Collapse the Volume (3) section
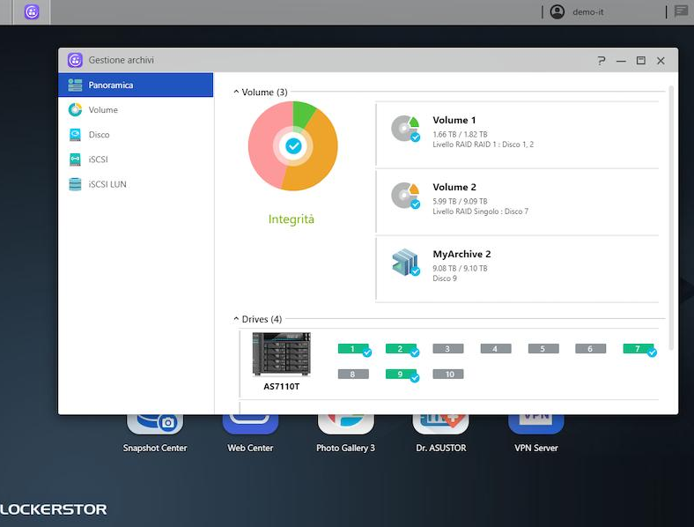 tap(236, 93)
